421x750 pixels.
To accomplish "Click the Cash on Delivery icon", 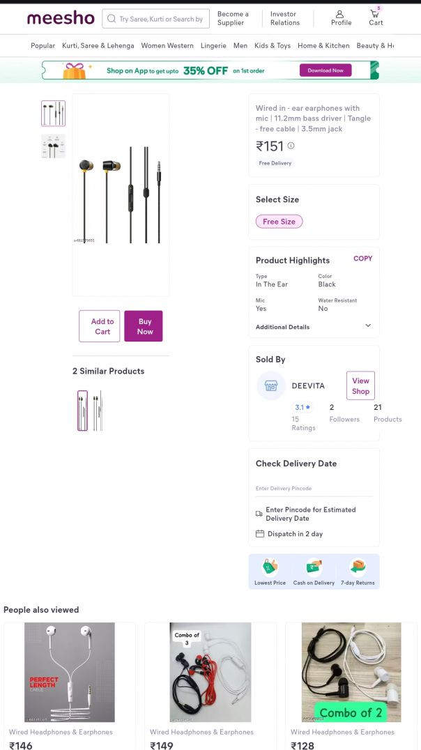I will pyautogui.click(x=314, y=566).
